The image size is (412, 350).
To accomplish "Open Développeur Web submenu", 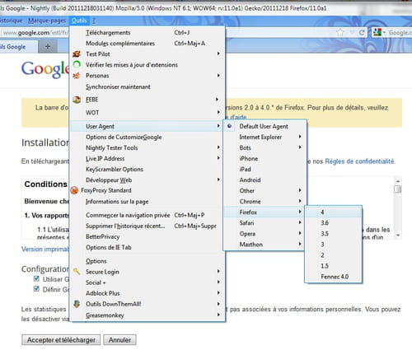I will (147, 180).
